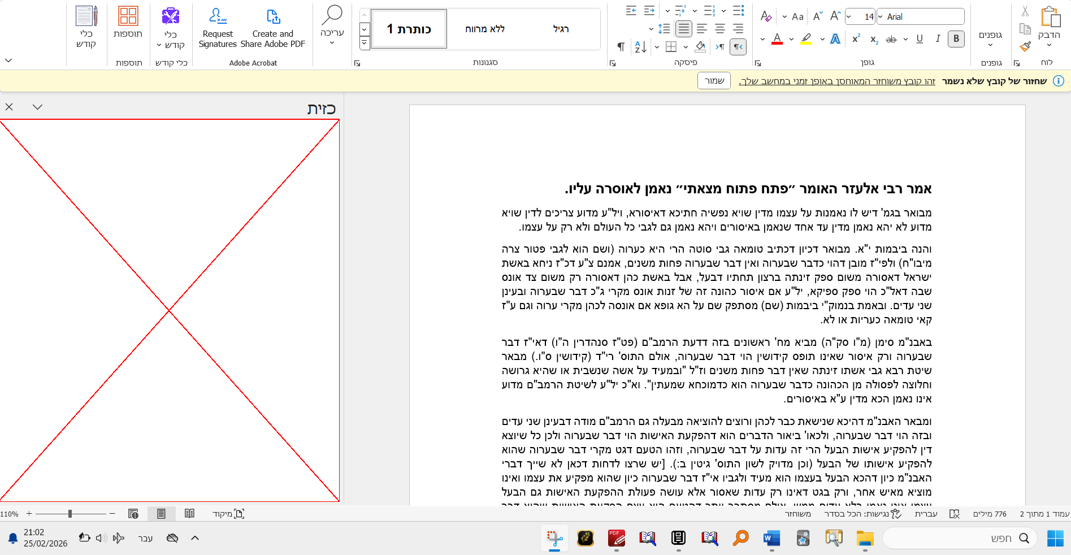Apply bold formatting with the B icon
1071x555 pixels.
pos(956,39)
